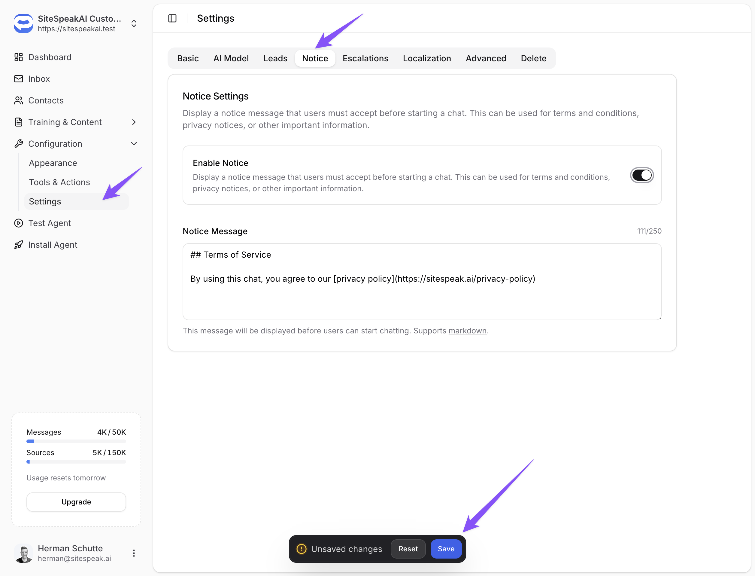Viewport: 755px width, 576px height.
Task: Open the agent switcher chevrons
Action: click(x=134, y=23)
